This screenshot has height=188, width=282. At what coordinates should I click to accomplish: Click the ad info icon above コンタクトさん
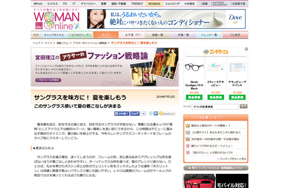pos(246,49)
